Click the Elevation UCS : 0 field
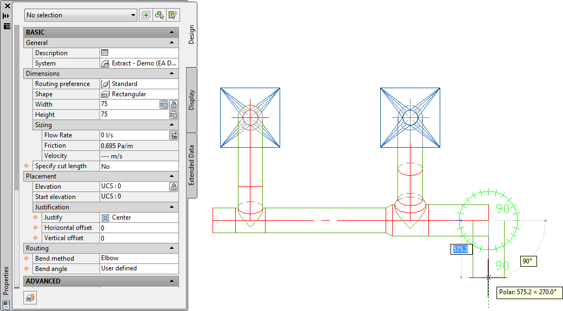This screenshot has width=563, height=311. click(134, 187)
